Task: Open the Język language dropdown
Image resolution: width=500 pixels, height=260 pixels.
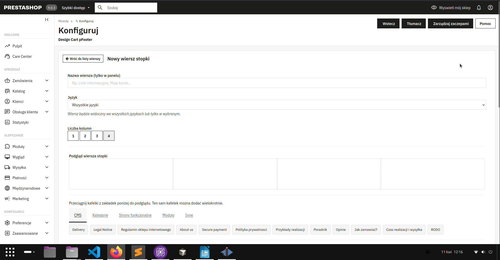Action: (277, 105)
